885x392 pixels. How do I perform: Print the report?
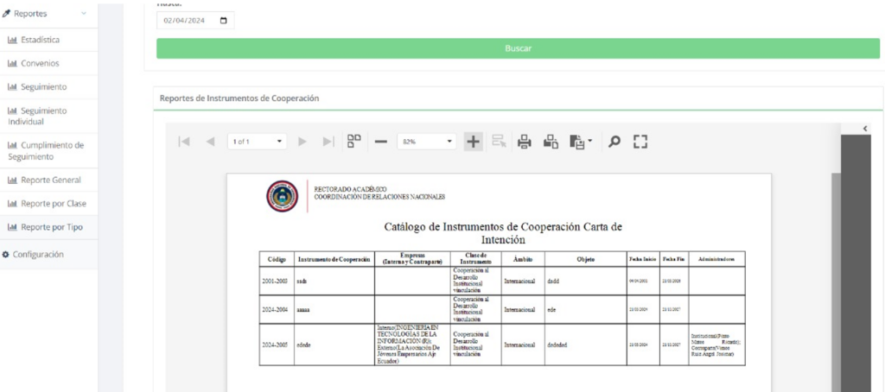(525, 142)
